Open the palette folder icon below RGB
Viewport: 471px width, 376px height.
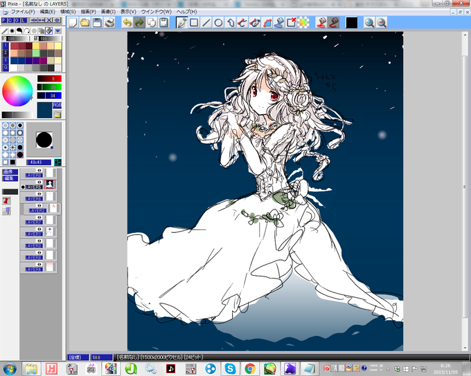click(57, 114)
